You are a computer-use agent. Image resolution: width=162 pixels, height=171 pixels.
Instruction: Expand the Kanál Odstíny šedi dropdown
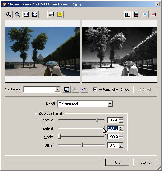(110, 104)
